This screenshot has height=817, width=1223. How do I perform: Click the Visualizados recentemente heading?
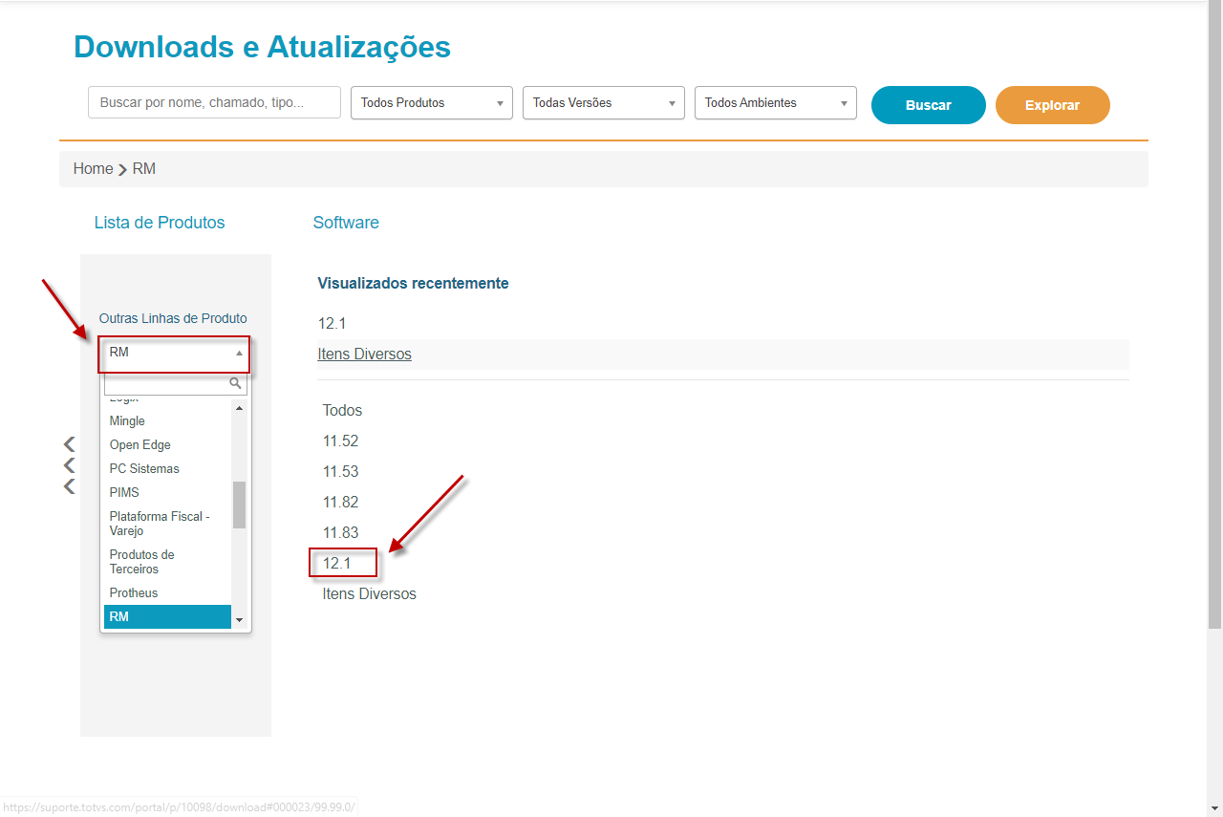point(413,284)
